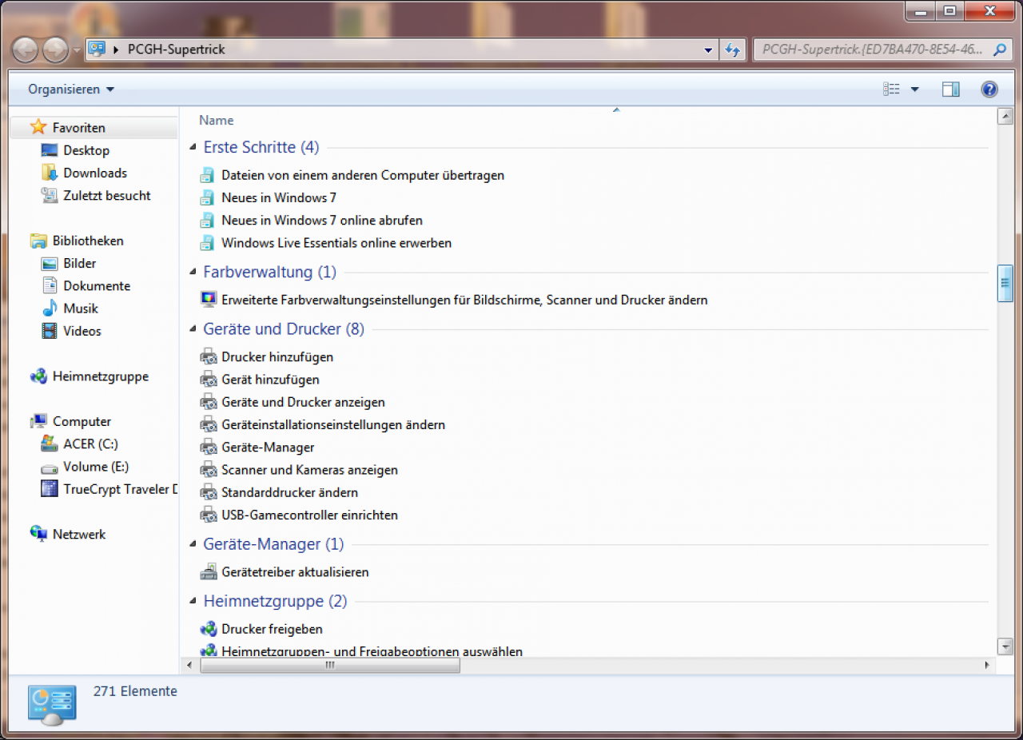
Task: Select USB-Gamecontroller einrichten
Action: tap(309, 515)
